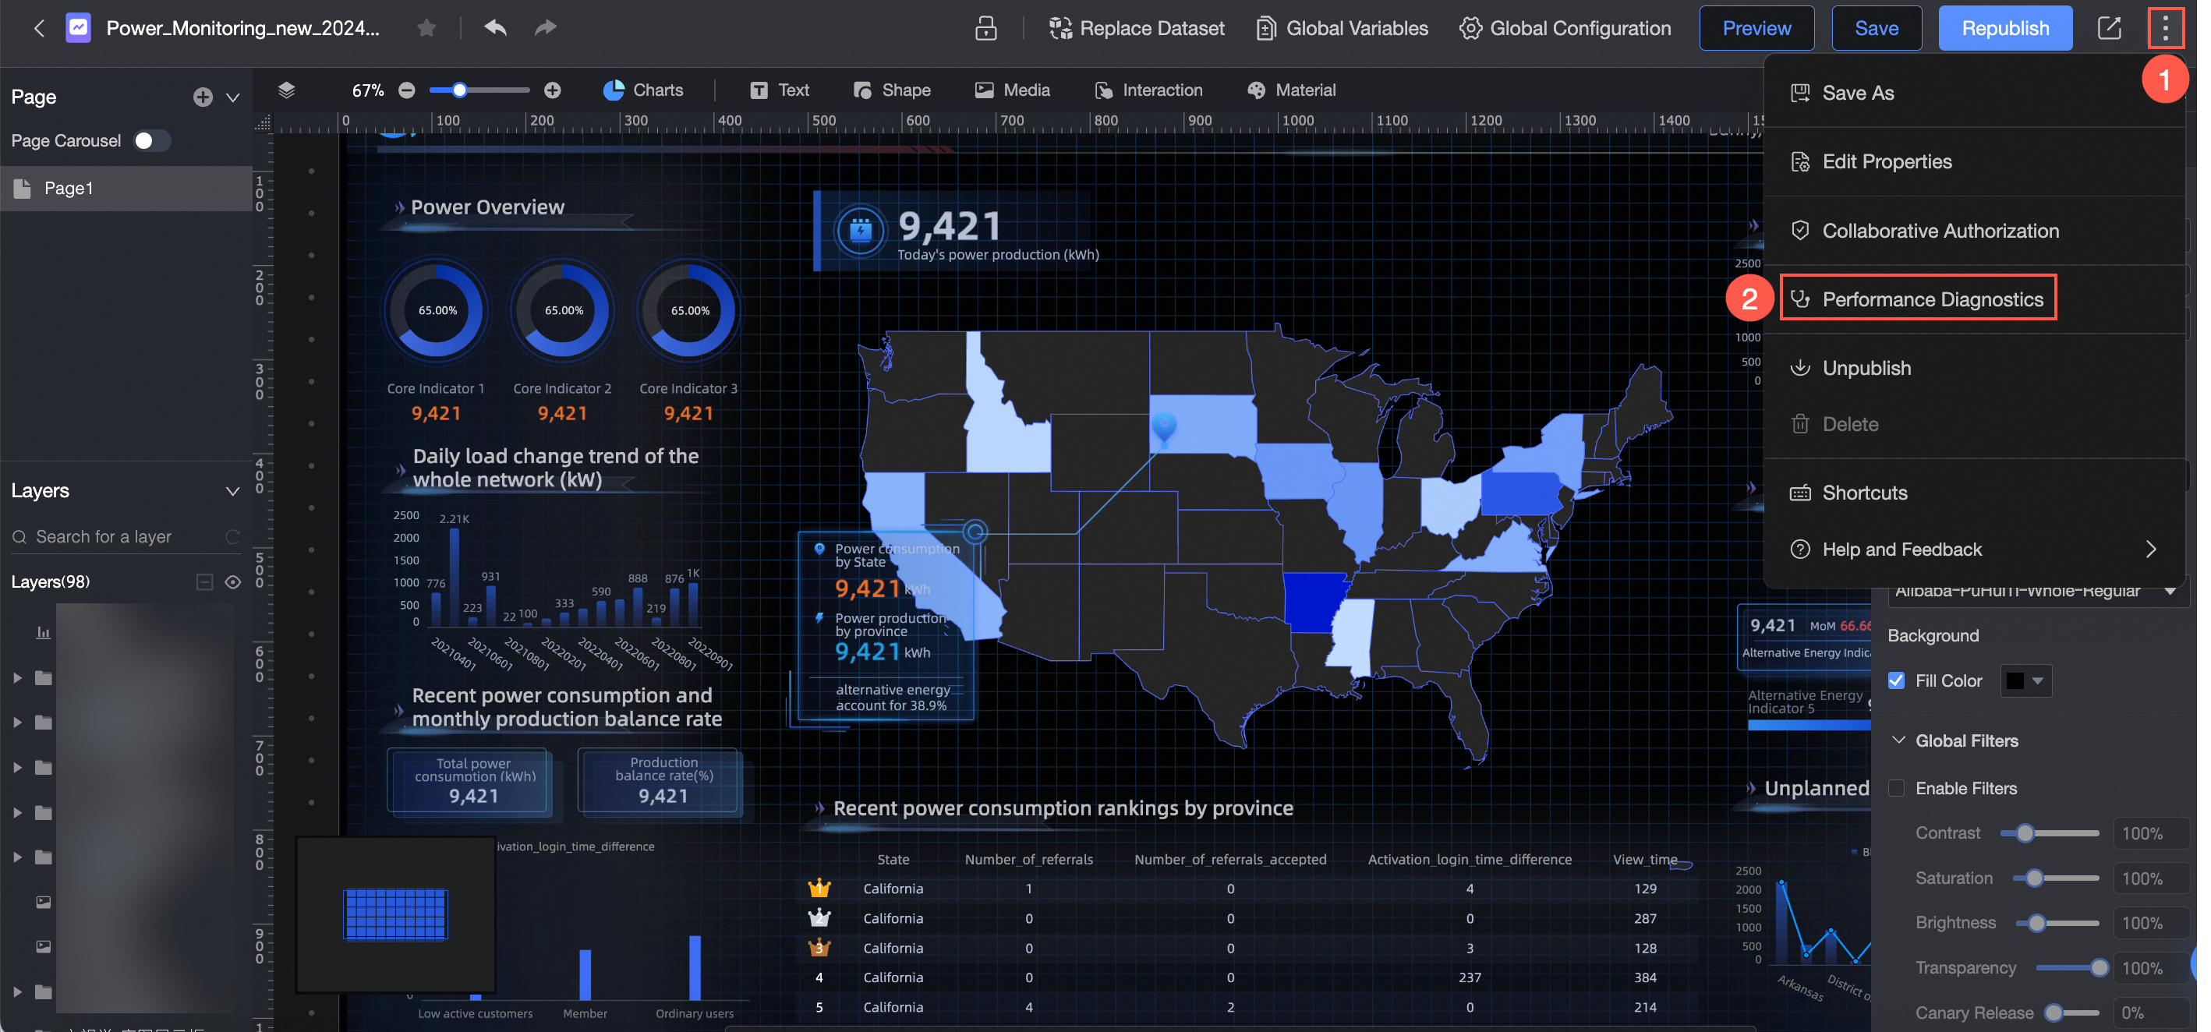Collapse the Global Filters section
The image size is (2211, 1032).
[x=1898, y=740]
